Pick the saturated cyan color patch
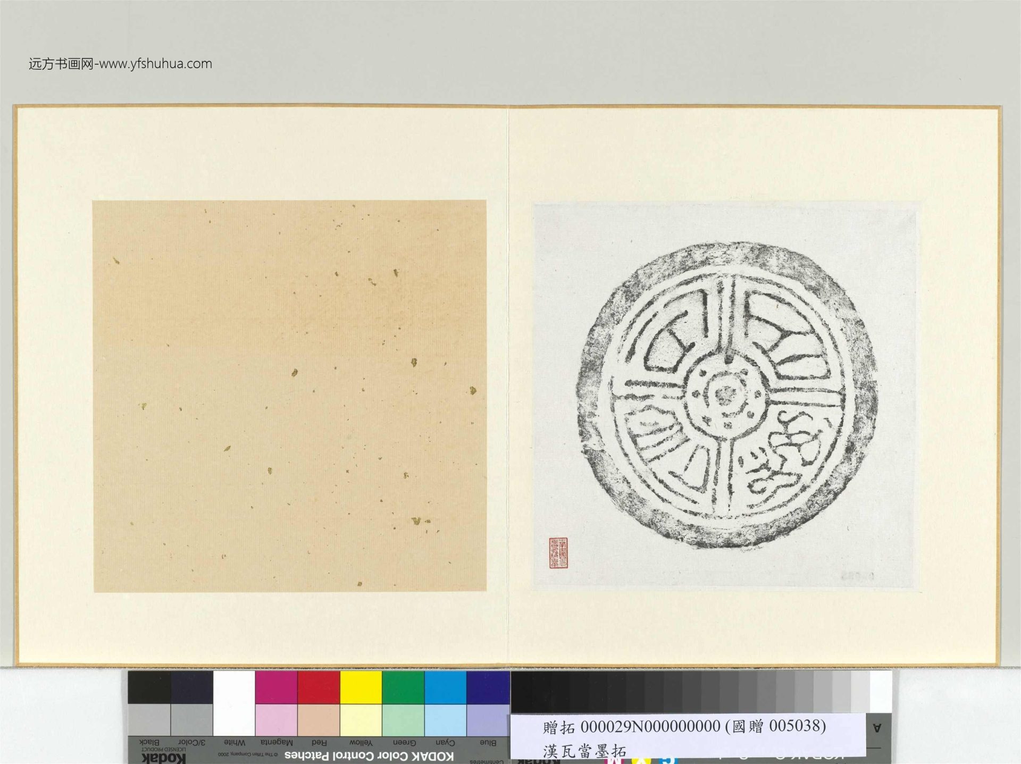The image size is (1021, 764). 446,687
